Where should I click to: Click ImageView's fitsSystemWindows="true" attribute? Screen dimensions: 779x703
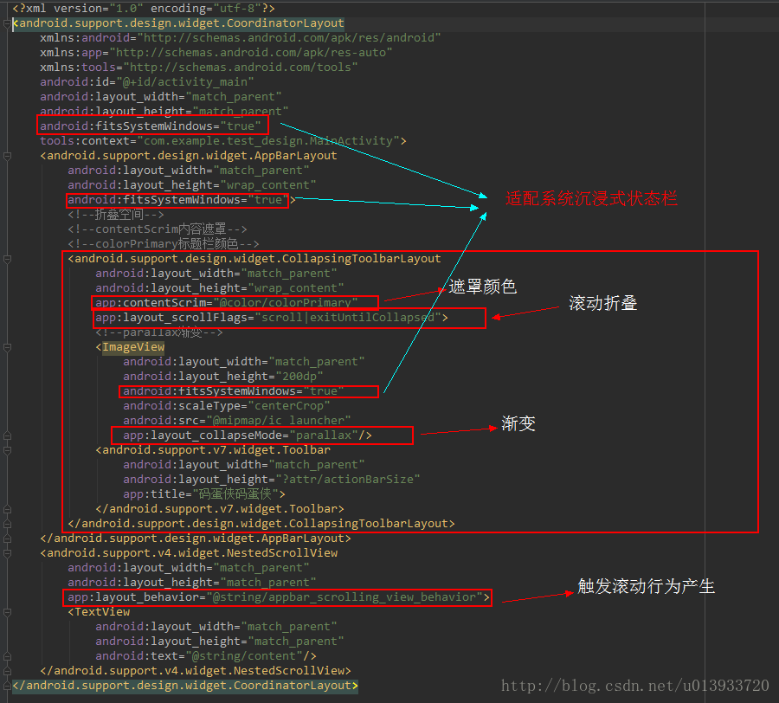[x=234, y=391]
